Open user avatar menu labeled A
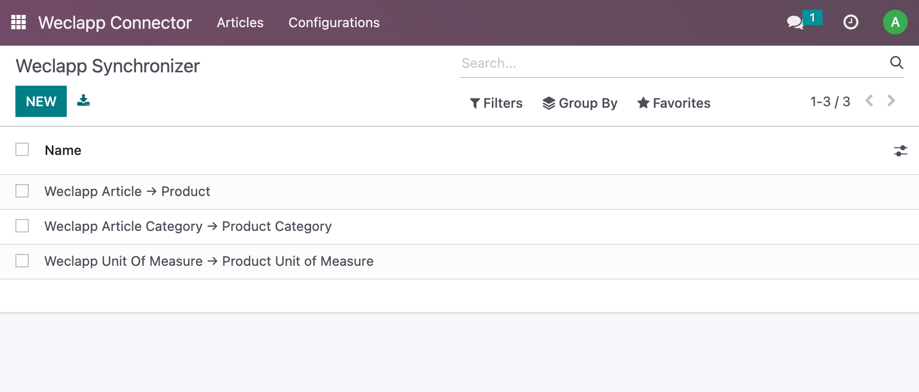This screenshot has width=919, height=392. (895, 22)
